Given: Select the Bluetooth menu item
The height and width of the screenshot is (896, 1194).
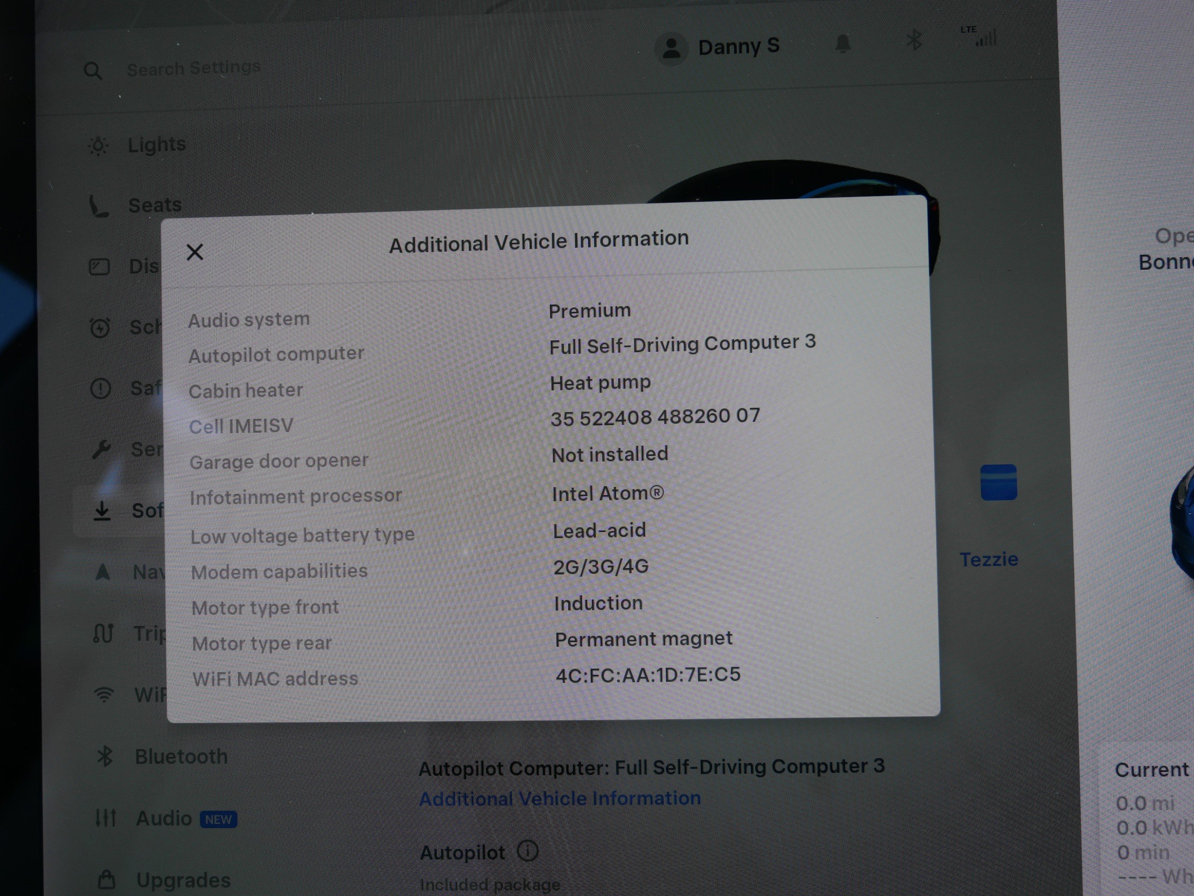Looking at the screenshot, I should pyautogui.click(x=181, y=756).
